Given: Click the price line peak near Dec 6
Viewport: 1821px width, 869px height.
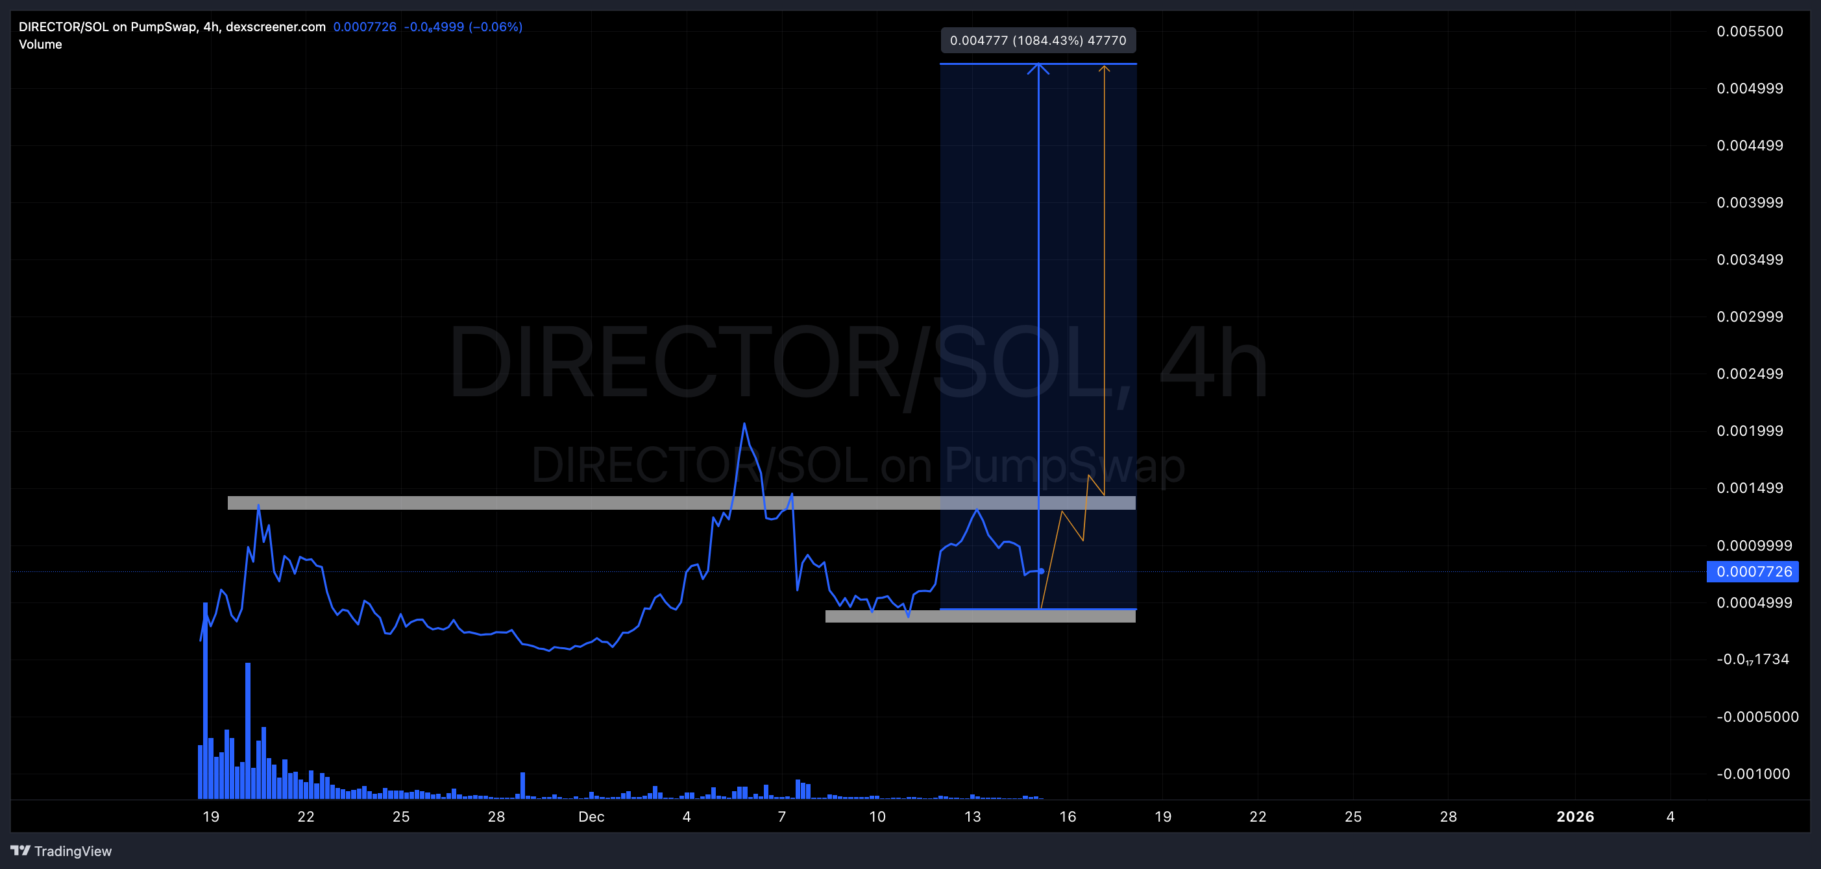Looking at the screenshot, I should (x=744, y=425).
